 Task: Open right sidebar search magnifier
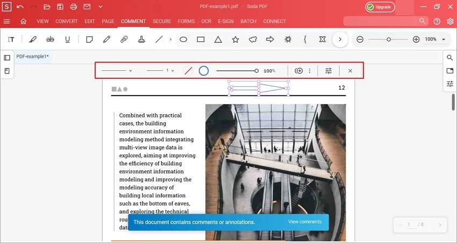[449, 57]
